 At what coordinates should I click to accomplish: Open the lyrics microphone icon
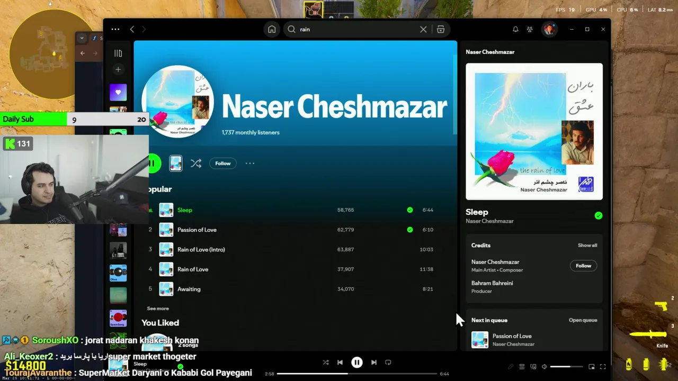[x=511, y=367]
